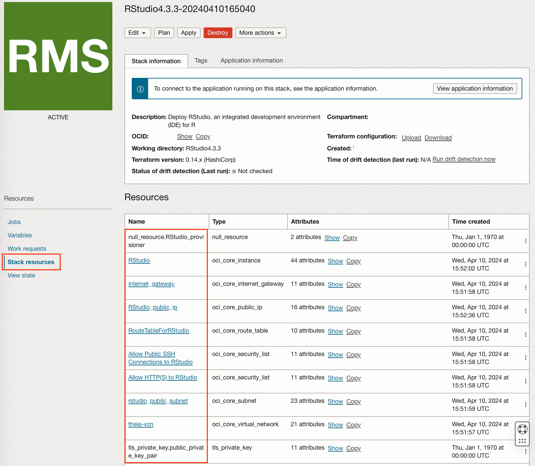Open Variables in the Resources sidebar
The width and height of the screenshot is (535, 466).
click(20, 235)
